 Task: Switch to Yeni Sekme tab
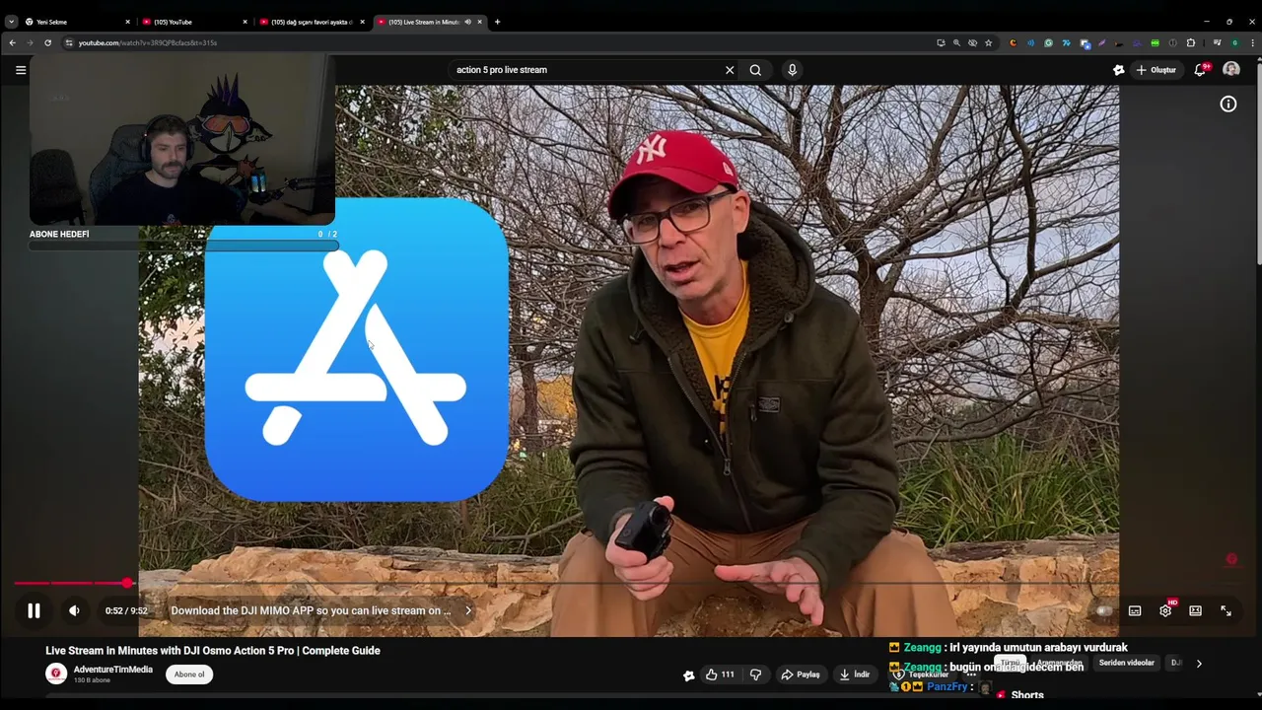coord(77,22)
